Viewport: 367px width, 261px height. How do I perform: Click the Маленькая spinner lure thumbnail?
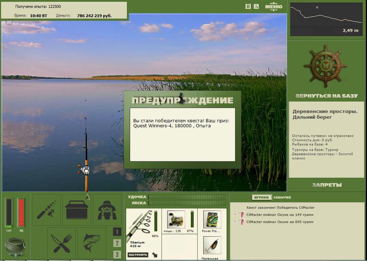(x=212, y=245)
